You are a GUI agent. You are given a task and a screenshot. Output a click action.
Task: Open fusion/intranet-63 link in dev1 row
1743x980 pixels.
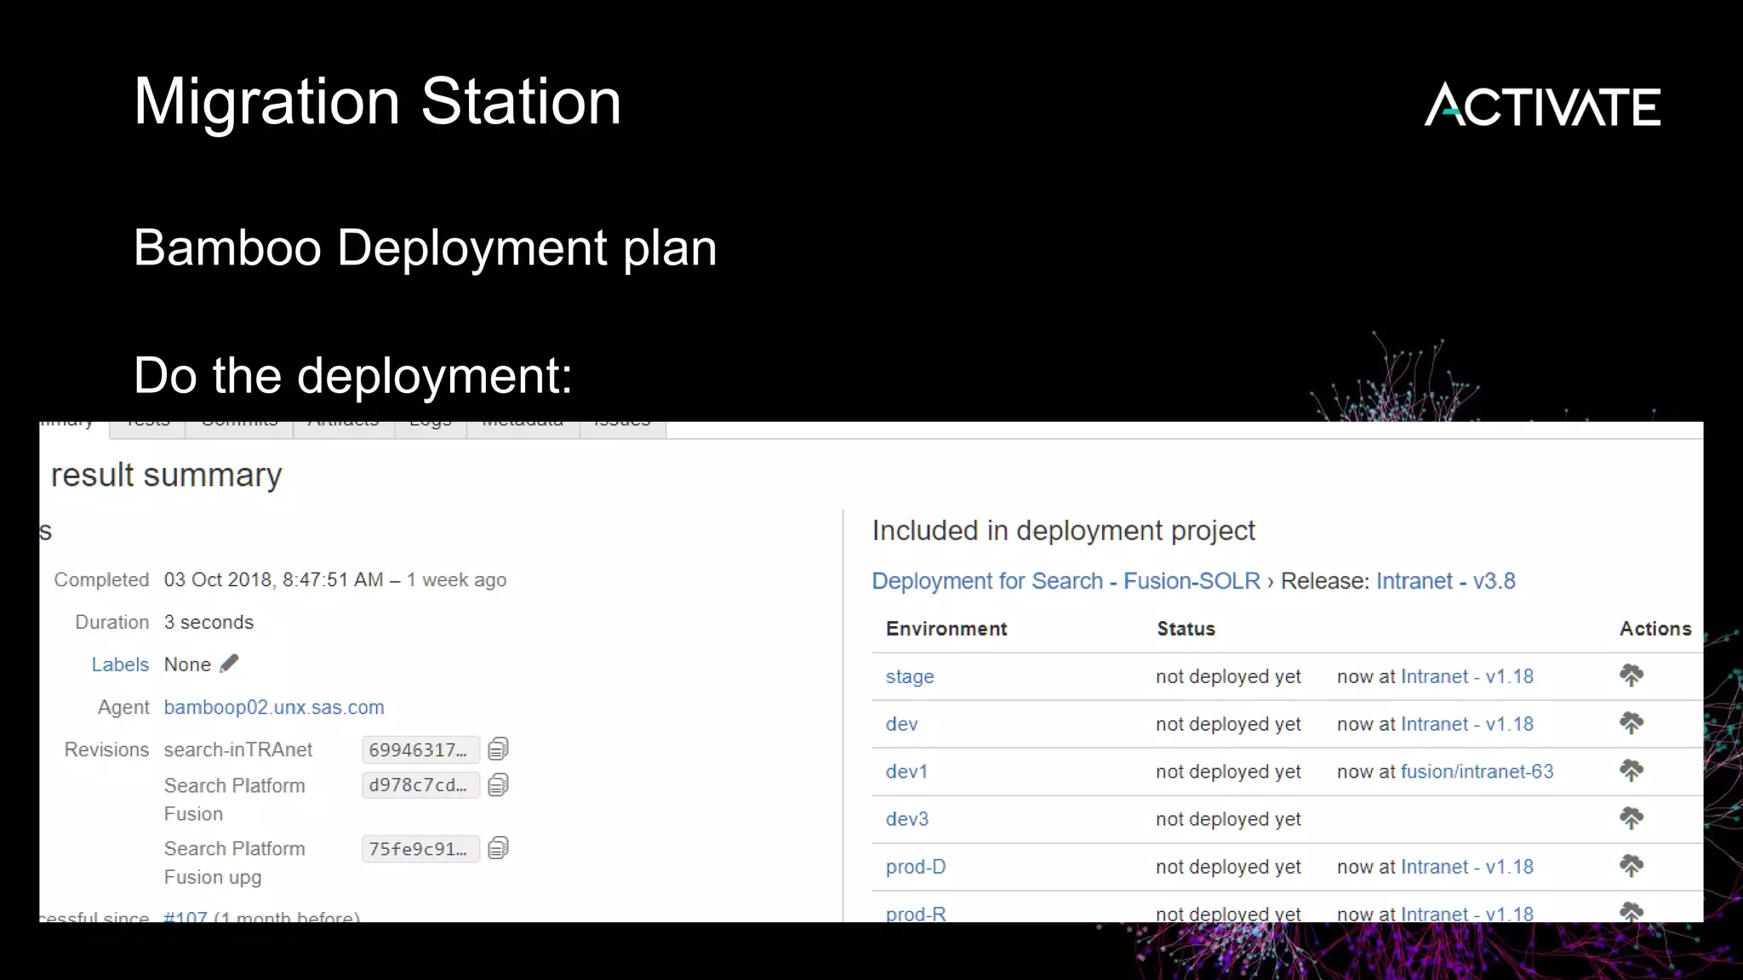pos(1477,772)
